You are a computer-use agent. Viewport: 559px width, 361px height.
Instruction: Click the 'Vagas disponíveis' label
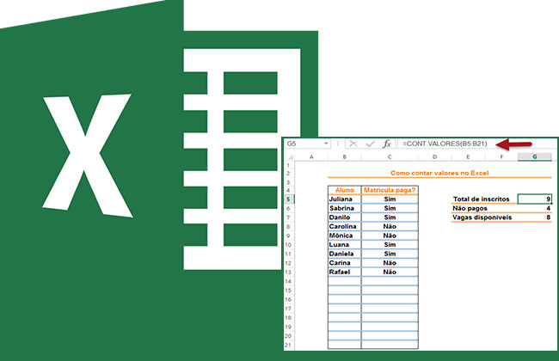(482, 217)
